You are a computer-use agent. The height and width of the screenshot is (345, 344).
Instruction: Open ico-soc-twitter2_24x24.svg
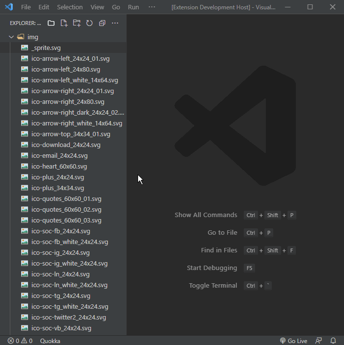pyautogui.click(x=63, y=317)
